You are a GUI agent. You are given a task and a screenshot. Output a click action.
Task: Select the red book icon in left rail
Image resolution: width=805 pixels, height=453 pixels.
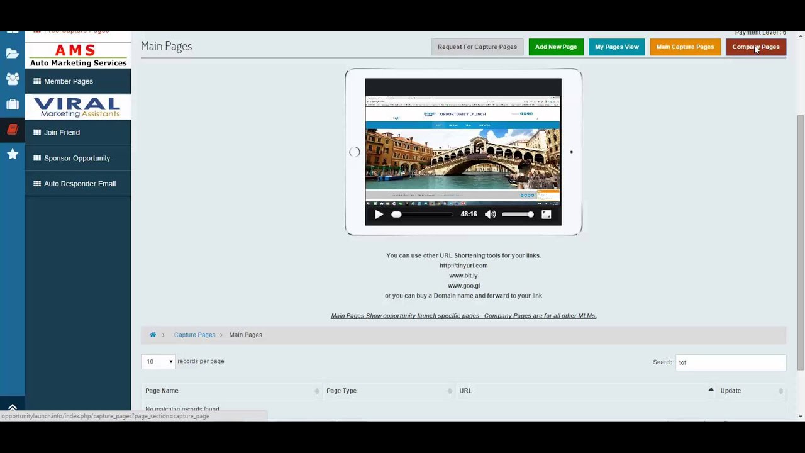tap(12, 129)
